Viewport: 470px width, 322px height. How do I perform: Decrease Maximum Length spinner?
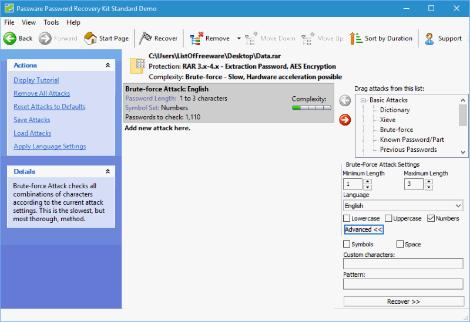pos(429,187)
